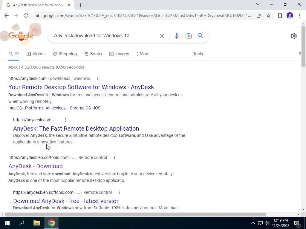Bookmark this page with the star icon
Image resolution: width=306 pixels, height=229 pixels.
(268, 16)
